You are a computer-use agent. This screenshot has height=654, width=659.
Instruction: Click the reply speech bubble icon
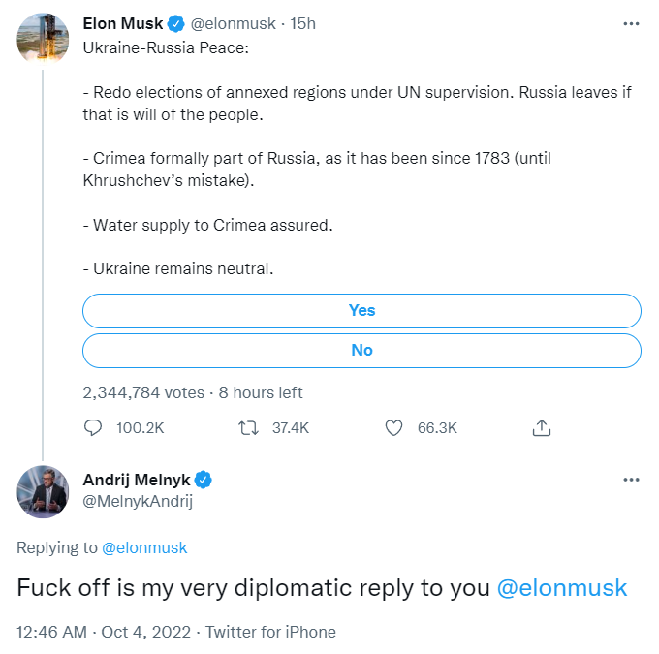94,427
